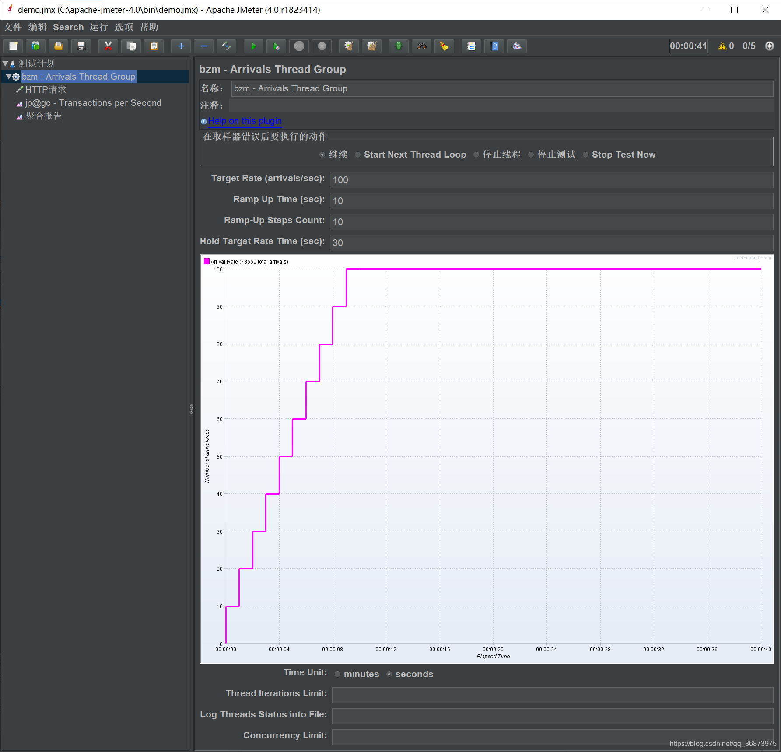Clear current results with broom-gear icon

(x=349, y=46)
